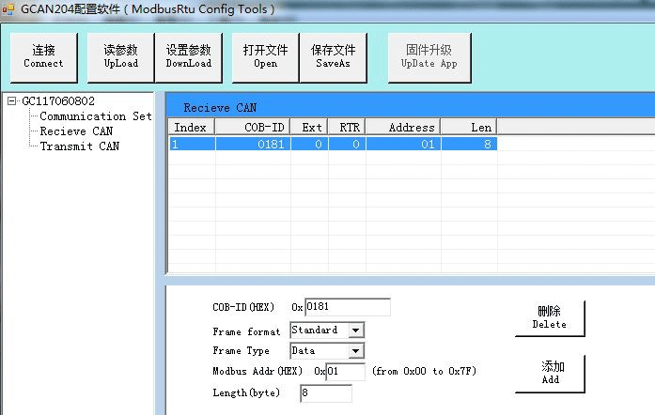Click the Length byte input field
This screenshot has width=655, height=415.
(325, 393)
